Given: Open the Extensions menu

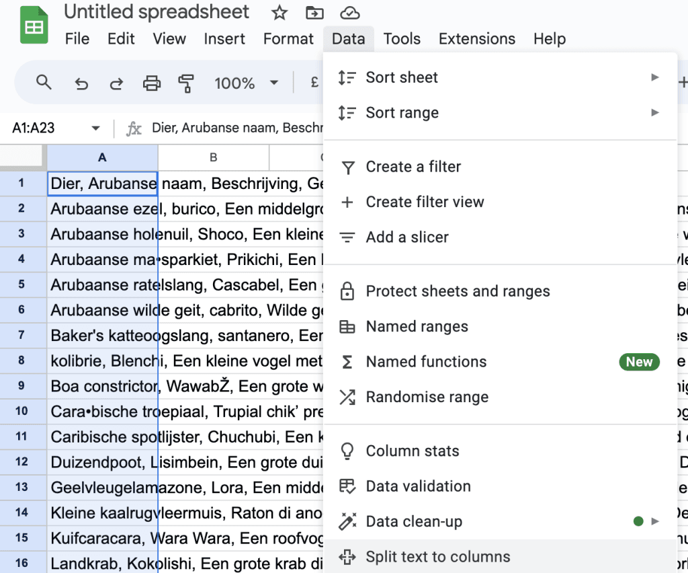Looking at the screenshot, I should [476, 39].
